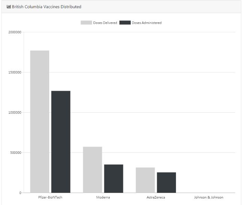Click the bar chart icon beside the title
Image resolution: width=242 pixels, height=205 pixels.
[x=9, y=7]
